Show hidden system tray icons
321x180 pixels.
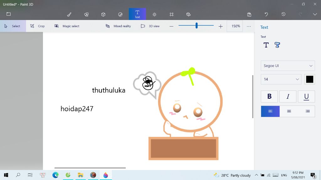point(256,175)
